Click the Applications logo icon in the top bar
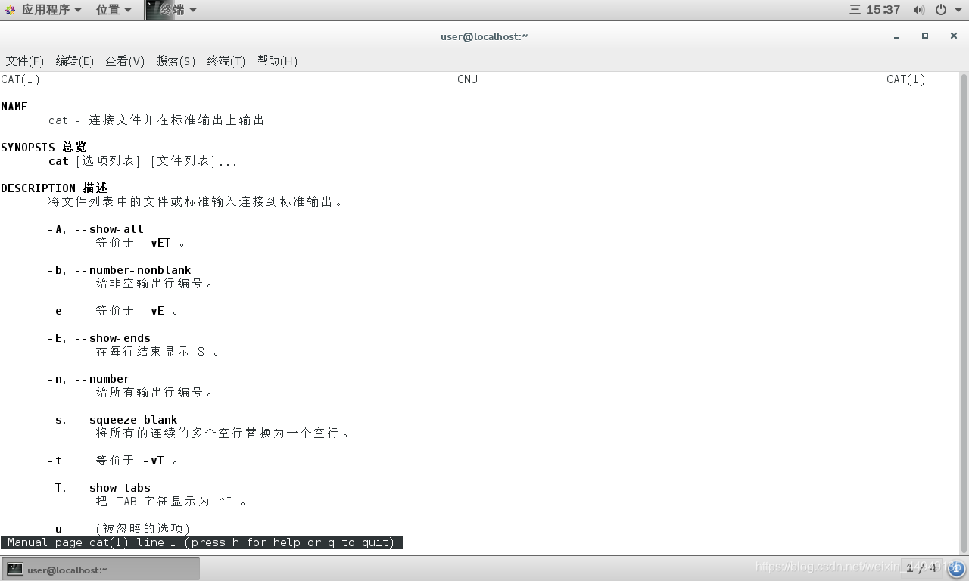Screen dimensions: 969x581 [x=10, y=10]
